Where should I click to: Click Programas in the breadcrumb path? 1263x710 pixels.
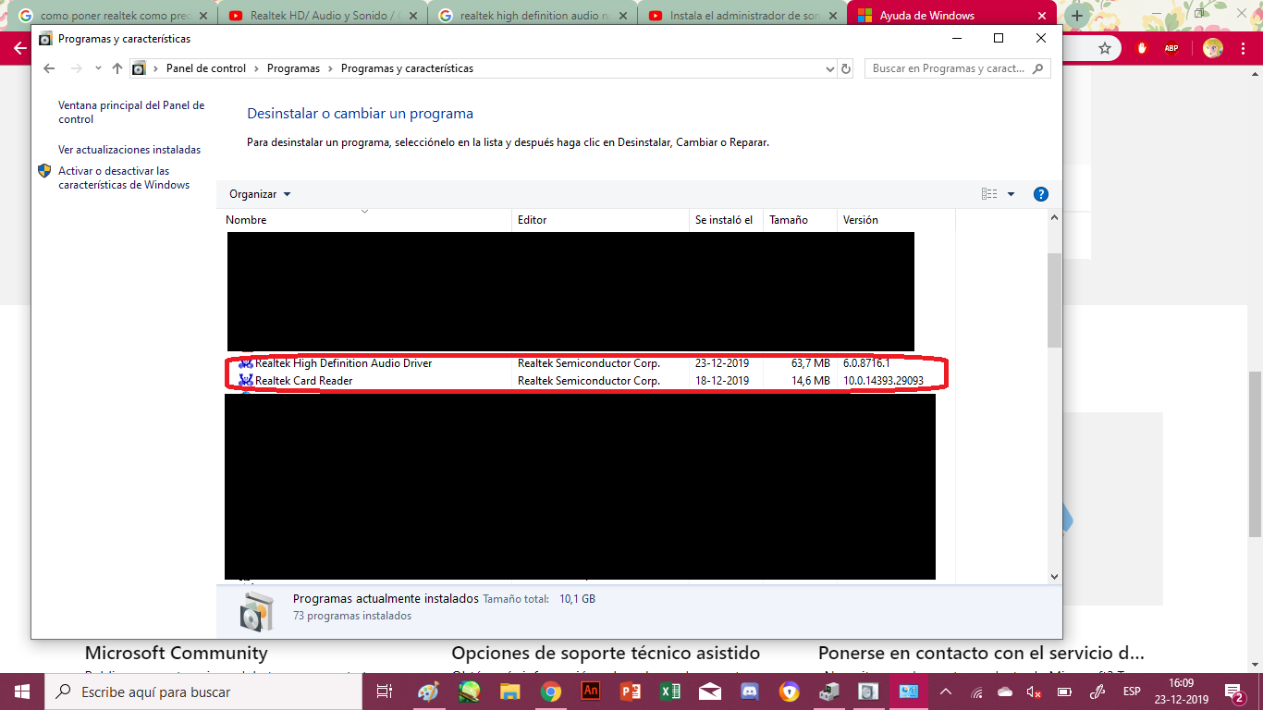click(x=293, y=68)
